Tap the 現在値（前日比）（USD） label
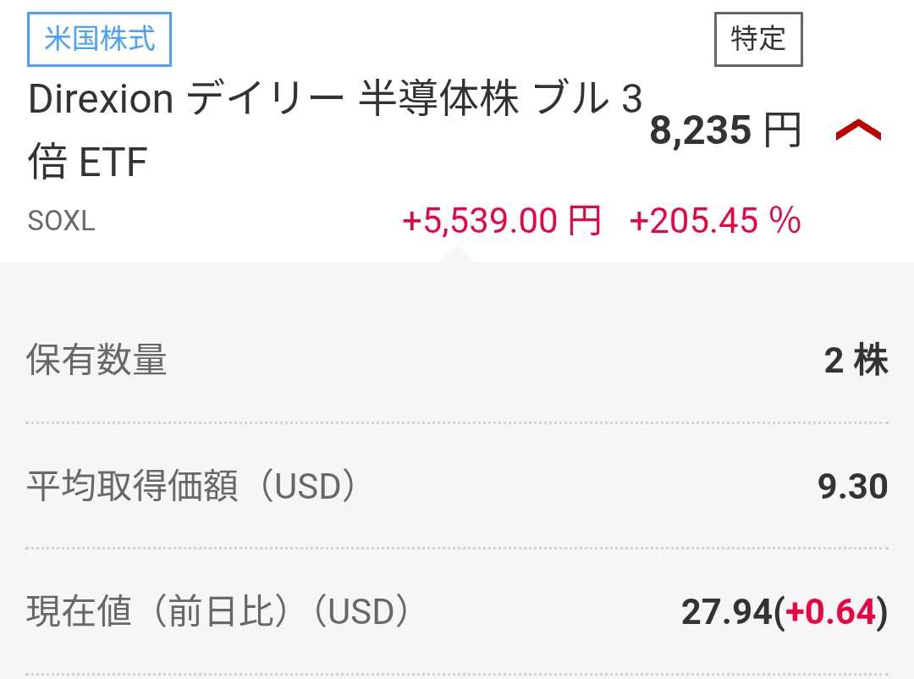The image size is (914, 679). pyautogui.click(x=218, y=611)
